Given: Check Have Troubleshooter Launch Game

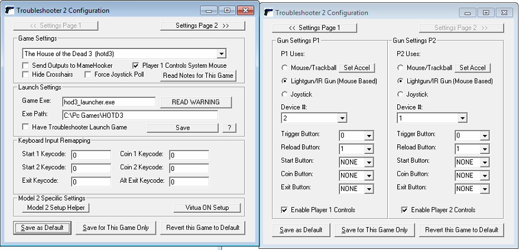Looking at the screenshot, I should 26,127.
